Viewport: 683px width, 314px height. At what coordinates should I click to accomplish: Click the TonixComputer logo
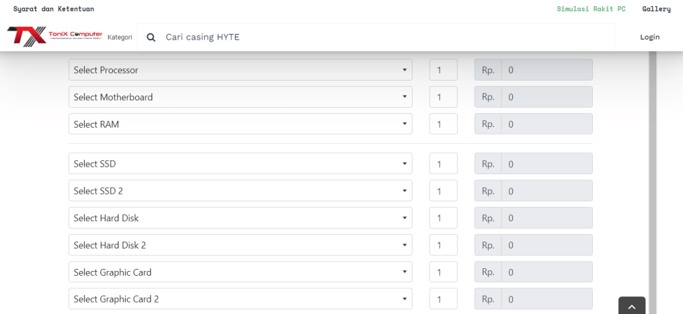pos(55,36)
